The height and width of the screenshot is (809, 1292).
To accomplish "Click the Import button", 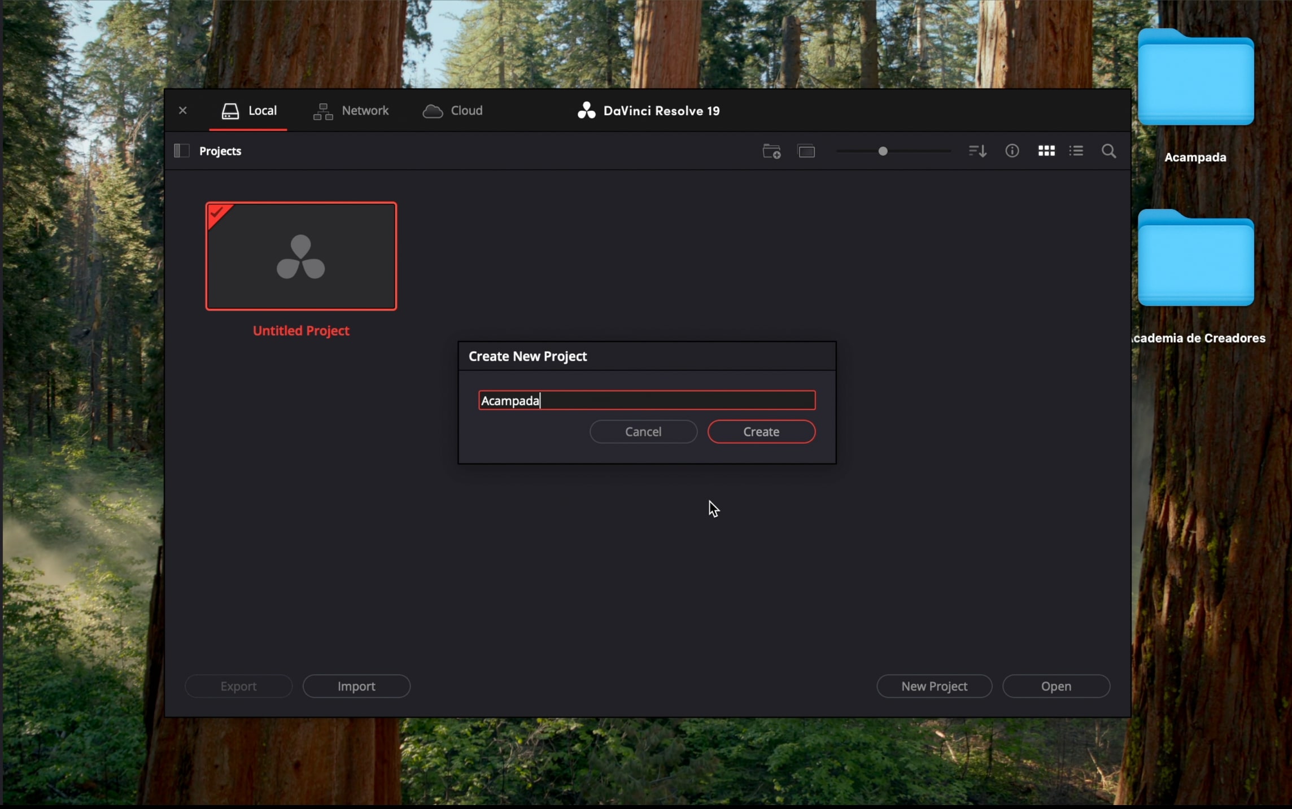I will pos(356,686).
